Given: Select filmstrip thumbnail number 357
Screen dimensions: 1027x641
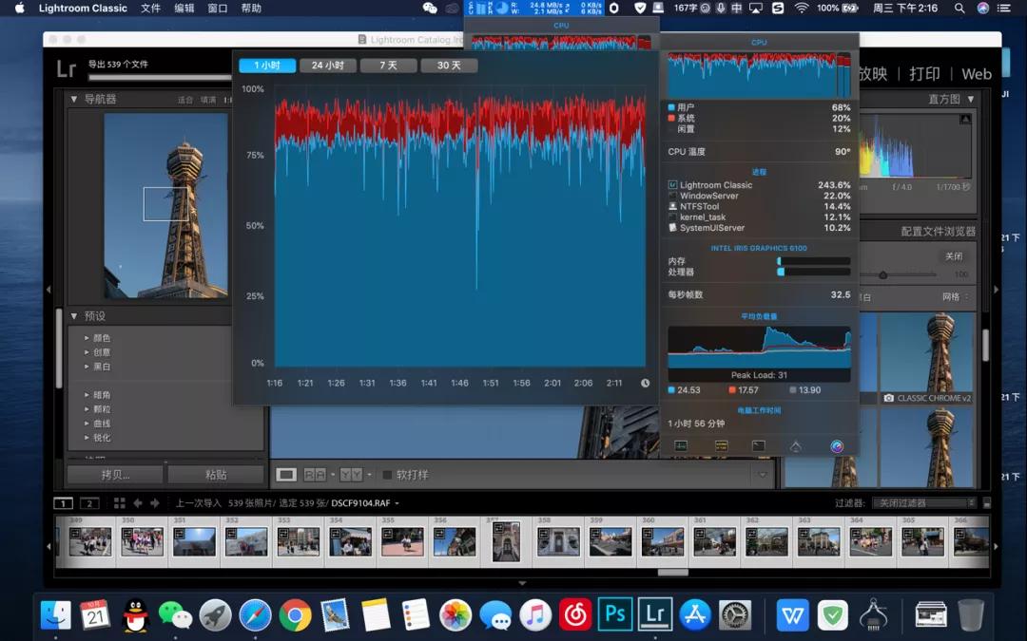Looking at the screenshot, I should (506, 541).
